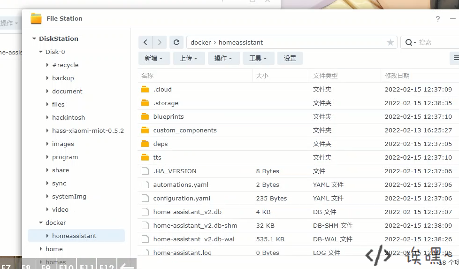This screenshot has height=269, width=459.
Task: Select share folder in the tree
Action: click(x=61, y=170)
